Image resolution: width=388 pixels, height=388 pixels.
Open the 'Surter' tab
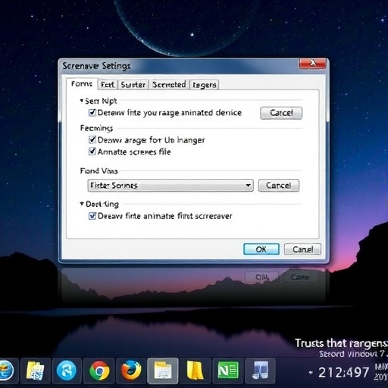(133, 84)
